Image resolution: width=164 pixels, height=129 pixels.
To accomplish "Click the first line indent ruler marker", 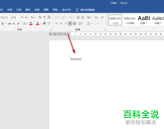I will (x=71, y=33).
